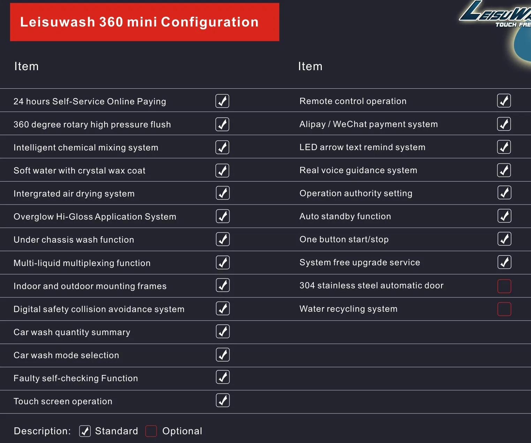Toggle the Touch screen operation checkbox
Viewport: 531px width, 443px height.
tap(222, 400)
